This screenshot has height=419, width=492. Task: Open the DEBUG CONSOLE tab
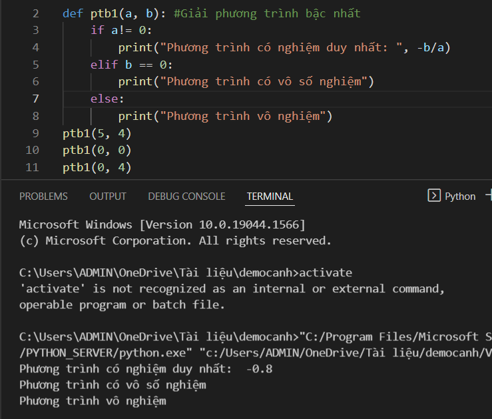pyautogui.click(x=186, y=197)
